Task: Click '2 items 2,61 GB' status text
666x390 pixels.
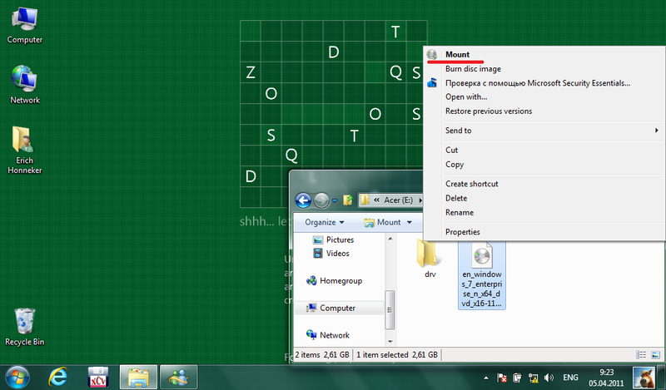Action: tap(322, 355)
